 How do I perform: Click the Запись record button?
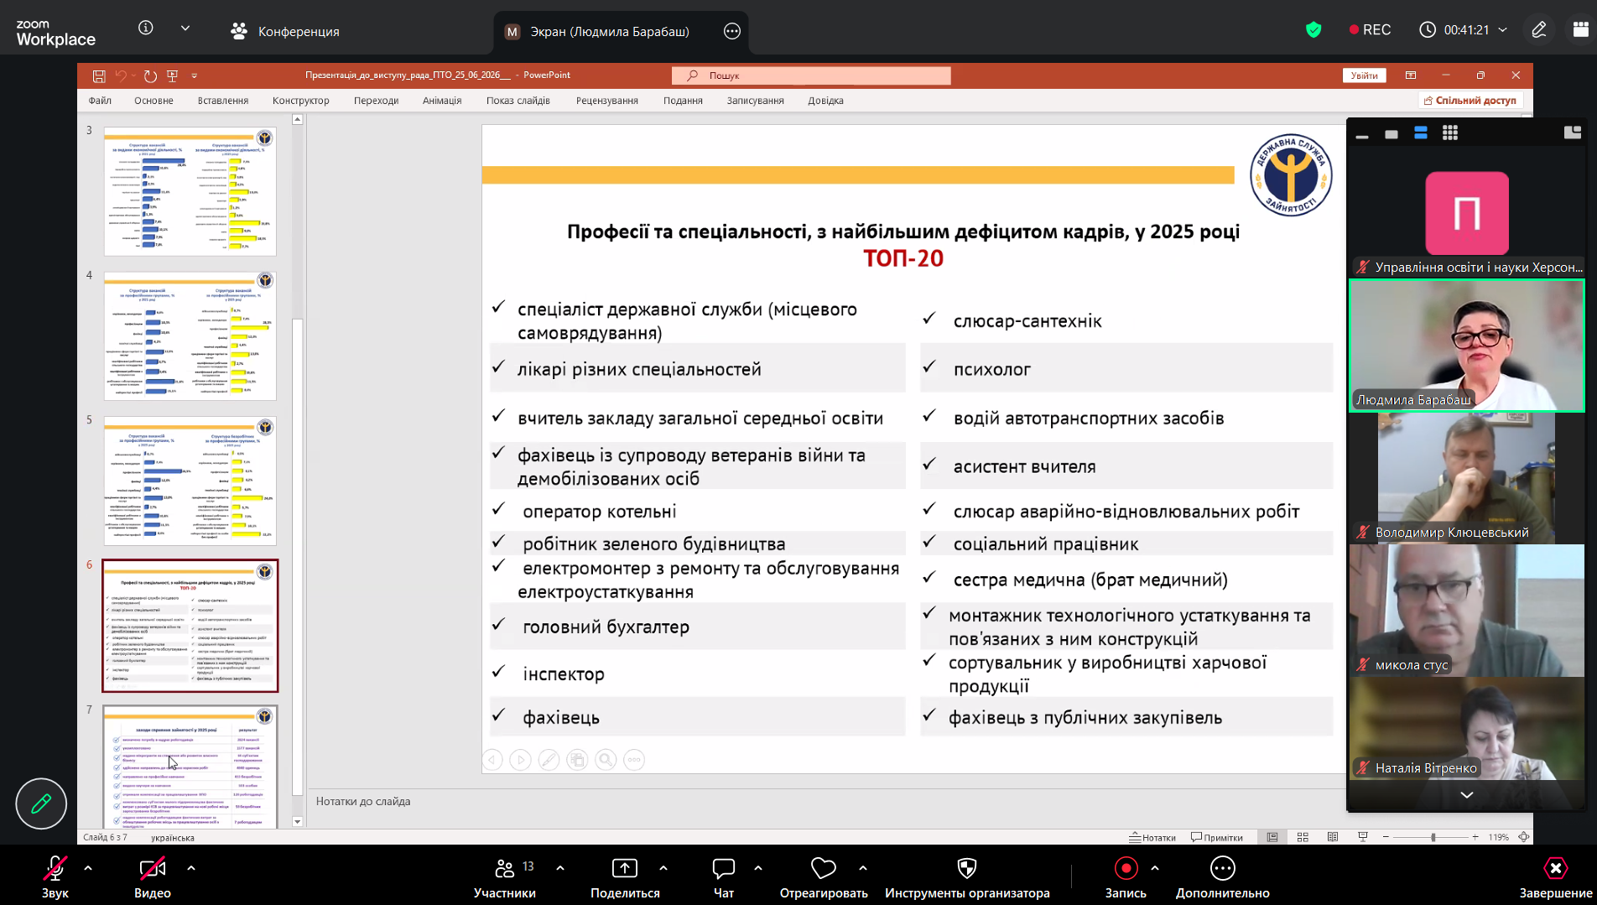(1126, 877)
